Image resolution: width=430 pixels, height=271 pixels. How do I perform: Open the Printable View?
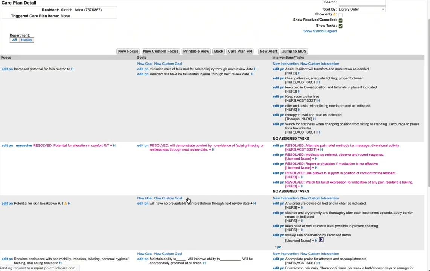point(196,51)
